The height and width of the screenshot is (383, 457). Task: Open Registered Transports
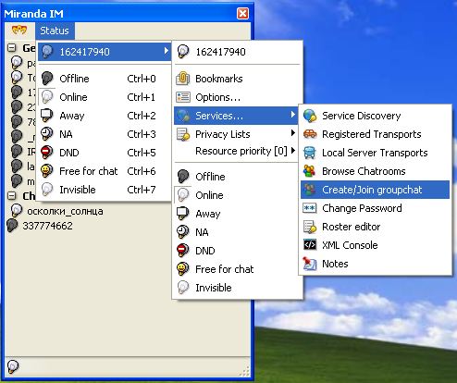(375, 134)
